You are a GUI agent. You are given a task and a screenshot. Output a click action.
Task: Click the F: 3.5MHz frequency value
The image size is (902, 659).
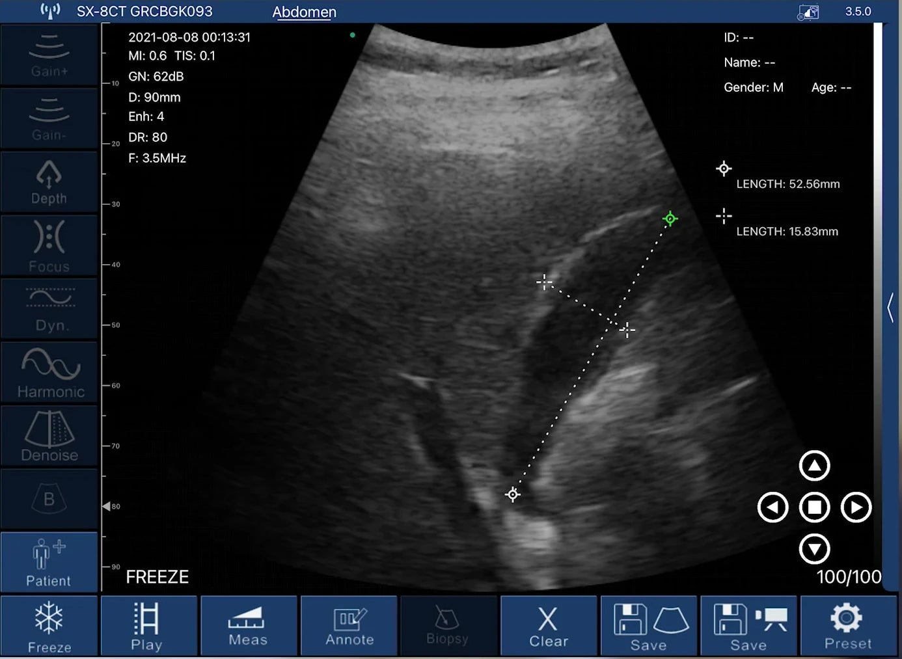tap(157, 158)
